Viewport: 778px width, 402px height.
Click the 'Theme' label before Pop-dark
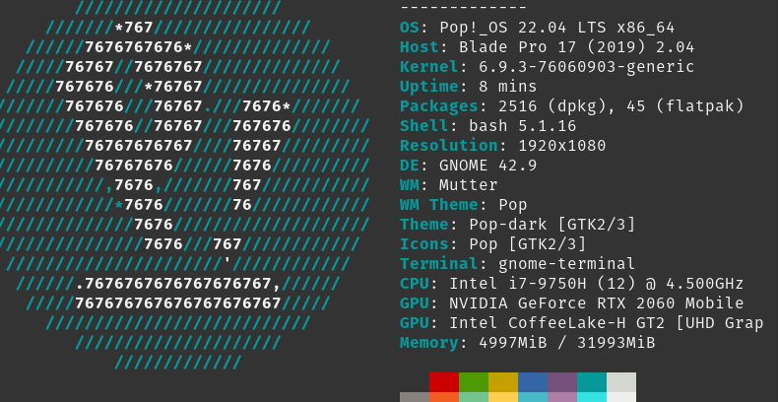tap(424, 225)
